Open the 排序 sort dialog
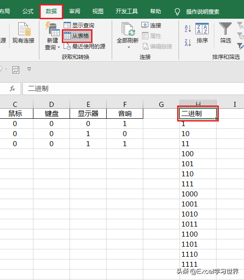This screenshot has width=244, height=280. pos(202,33)
